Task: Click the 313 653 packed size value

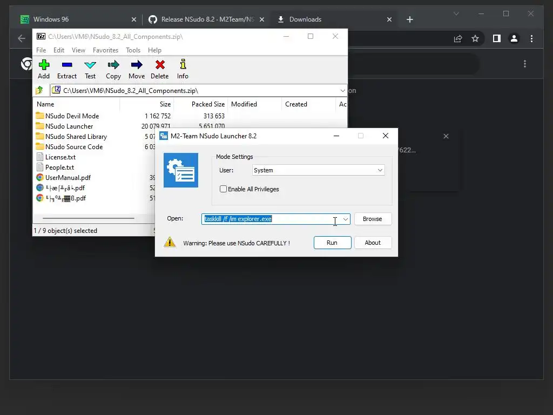Action: coord(214,116)
